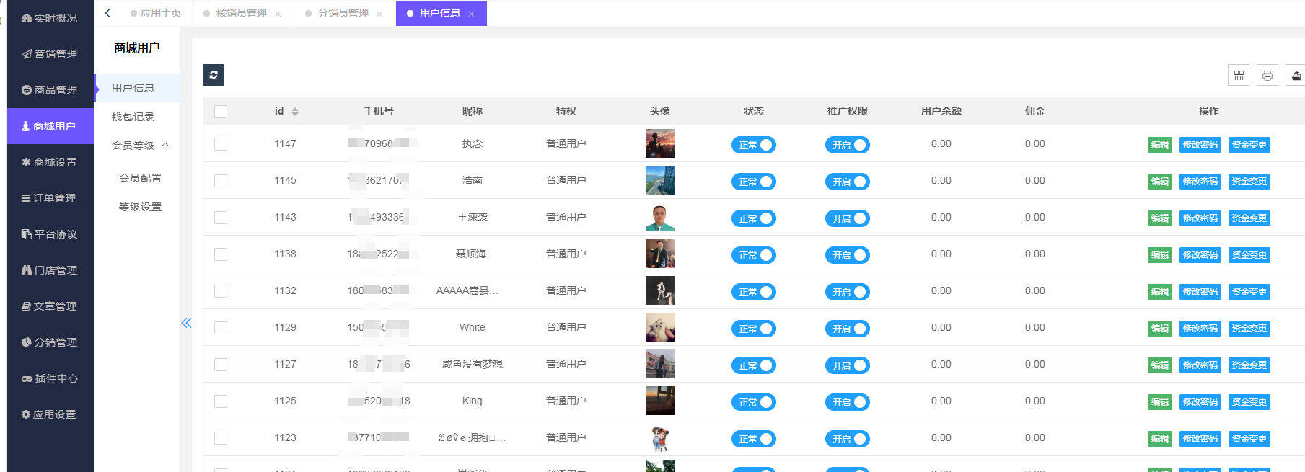Image resolution: width=1305 pixels, height=472 pixels.
Task: Click 编辑 button for user 1123
Action: [1160, 439]
